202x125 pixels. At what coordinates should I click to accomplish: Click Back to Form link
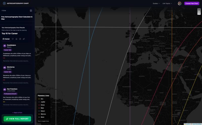point(17,113)
